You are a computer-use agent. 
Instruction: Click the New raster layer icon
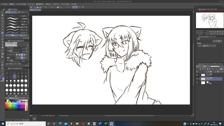(206, 72)
